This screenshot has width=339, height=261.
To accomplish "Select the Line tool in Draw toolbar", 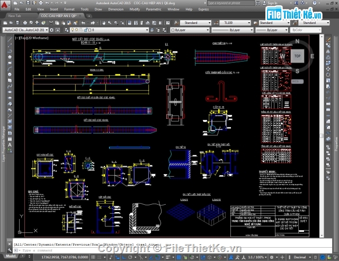I will [x=10, y=40].
